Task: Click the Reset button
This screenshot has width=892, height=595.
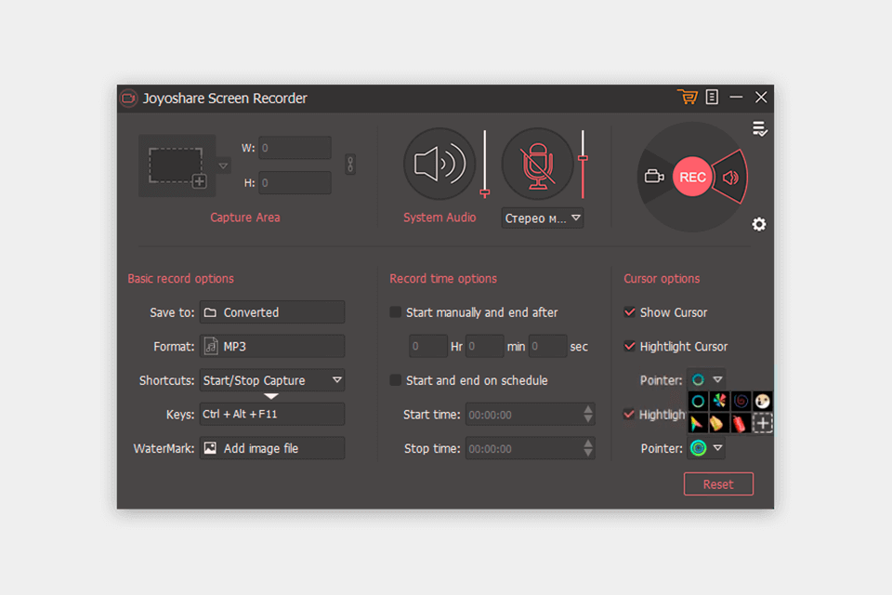Action: pyautogui.click(x=718, y=483)
